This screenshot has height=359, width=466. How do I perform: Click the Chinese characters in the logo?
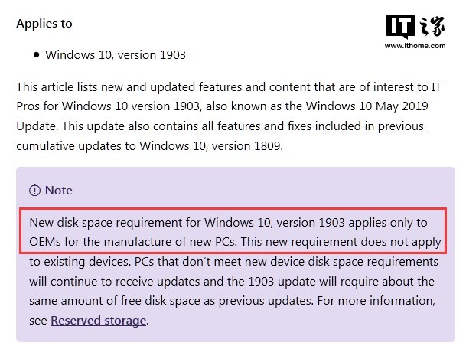click(x=432, y=26)
